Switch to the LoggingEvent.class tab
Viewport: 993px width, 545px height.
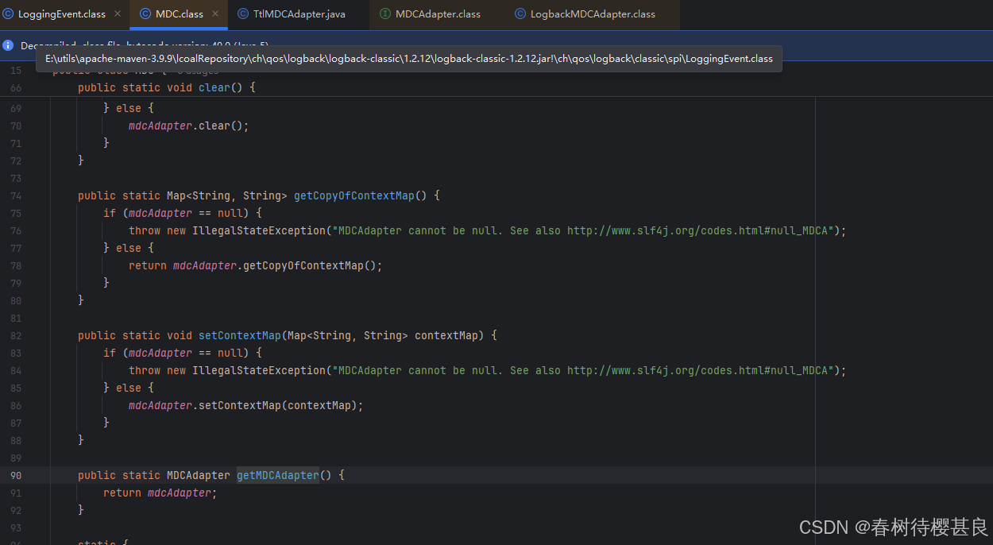(61, 14)
